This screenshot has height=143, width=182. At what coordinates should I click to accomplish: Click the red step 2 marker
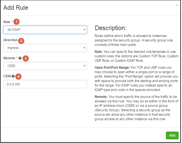(x=21, y=41)
